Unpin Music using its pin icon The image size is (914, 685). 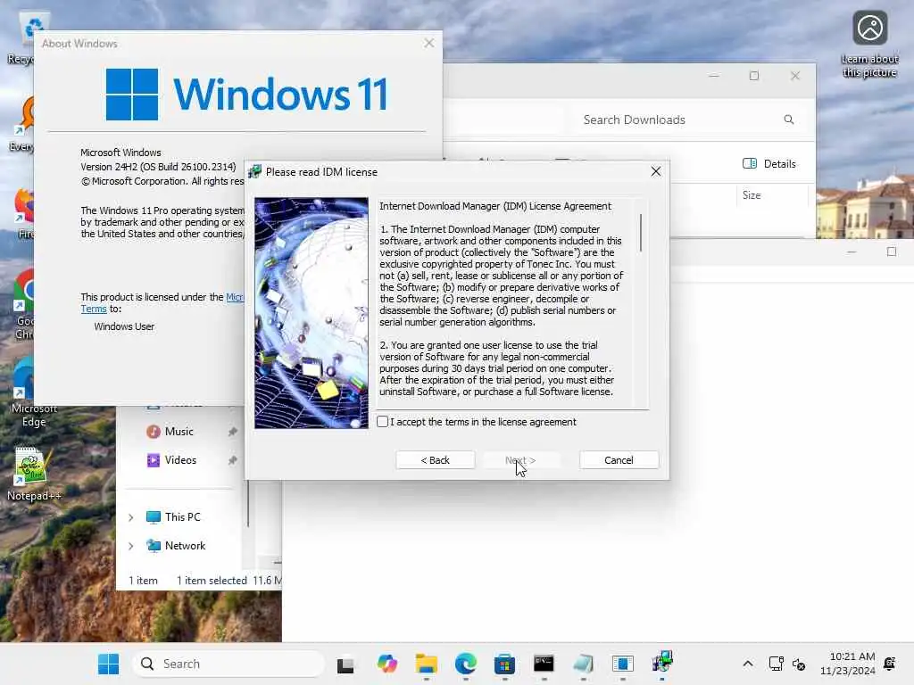click(x=233, y=432)
